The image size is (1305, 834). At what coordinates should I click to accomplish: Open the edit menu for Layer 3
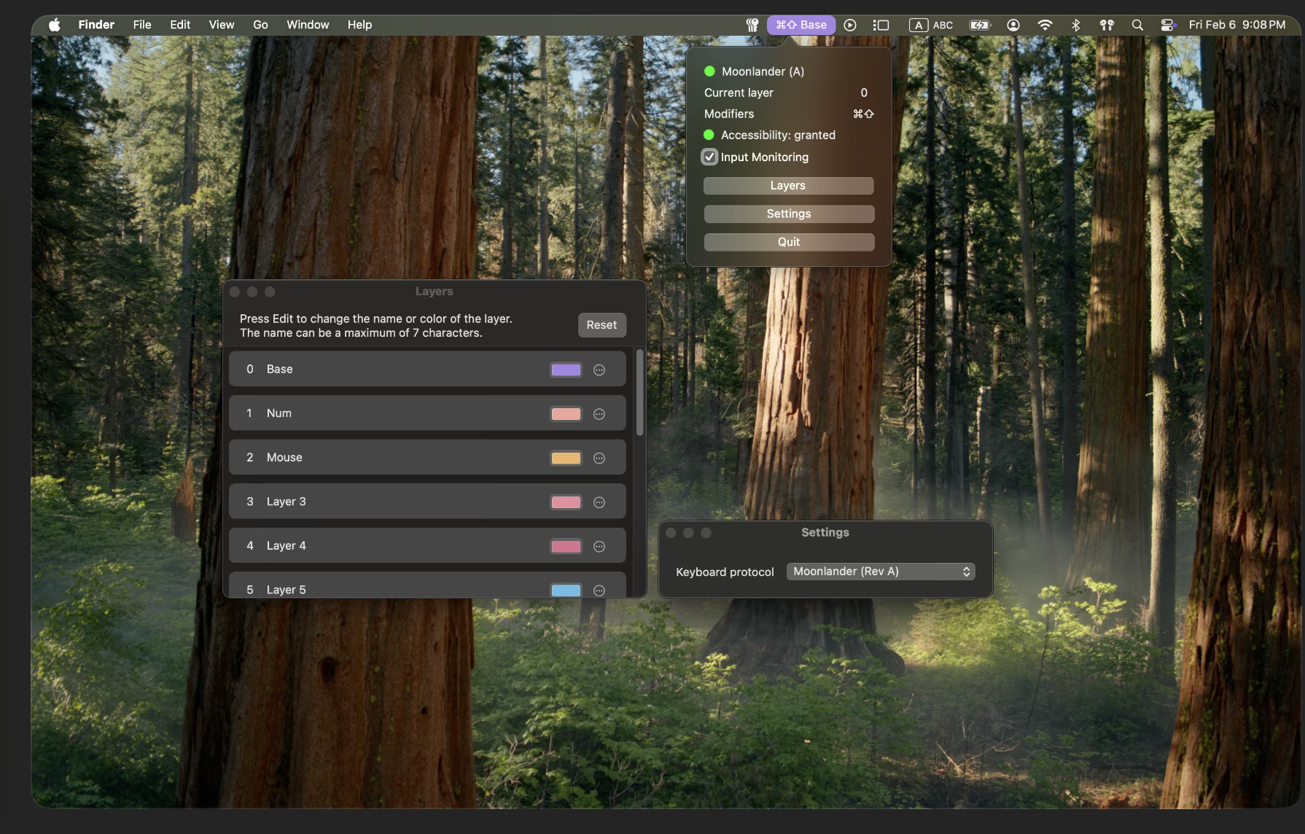coord(599,502)
